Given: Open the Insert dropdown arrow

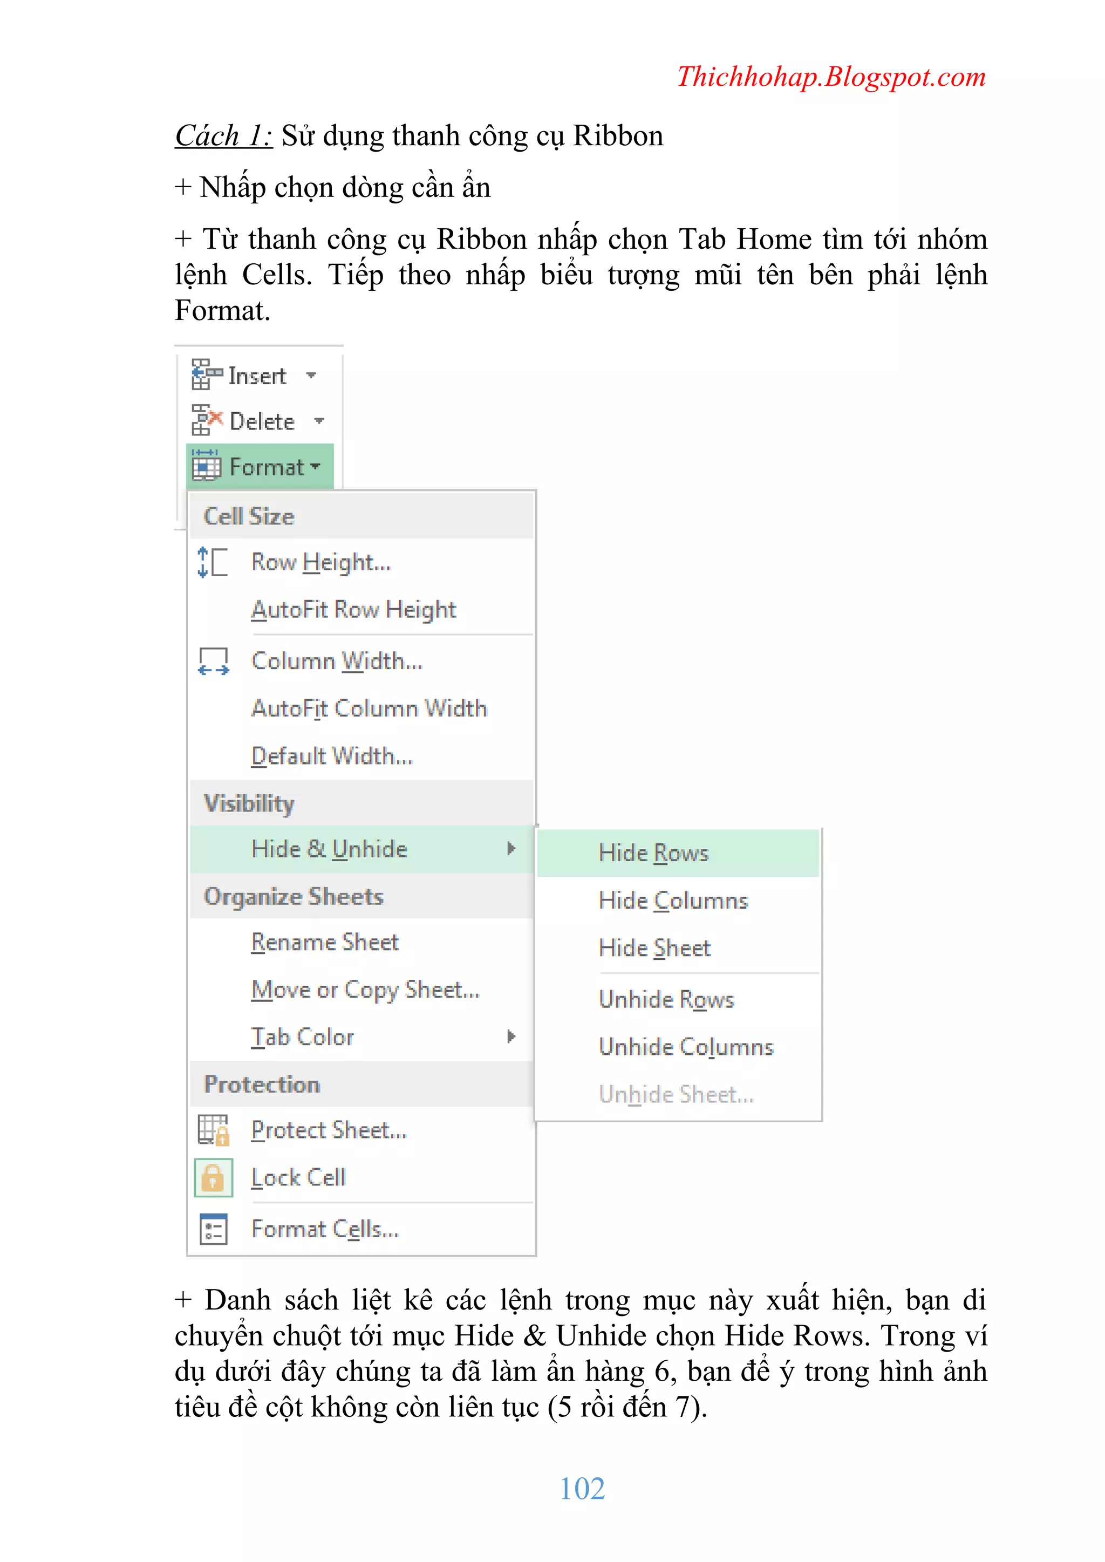Looking at the screenshot, I should 312,376.
